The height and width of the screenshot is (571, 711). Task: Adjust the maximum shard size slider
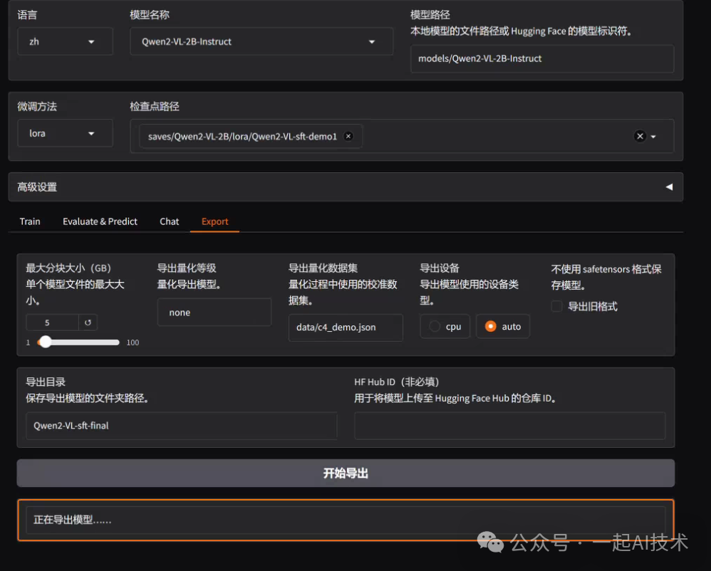click(46, 342)
